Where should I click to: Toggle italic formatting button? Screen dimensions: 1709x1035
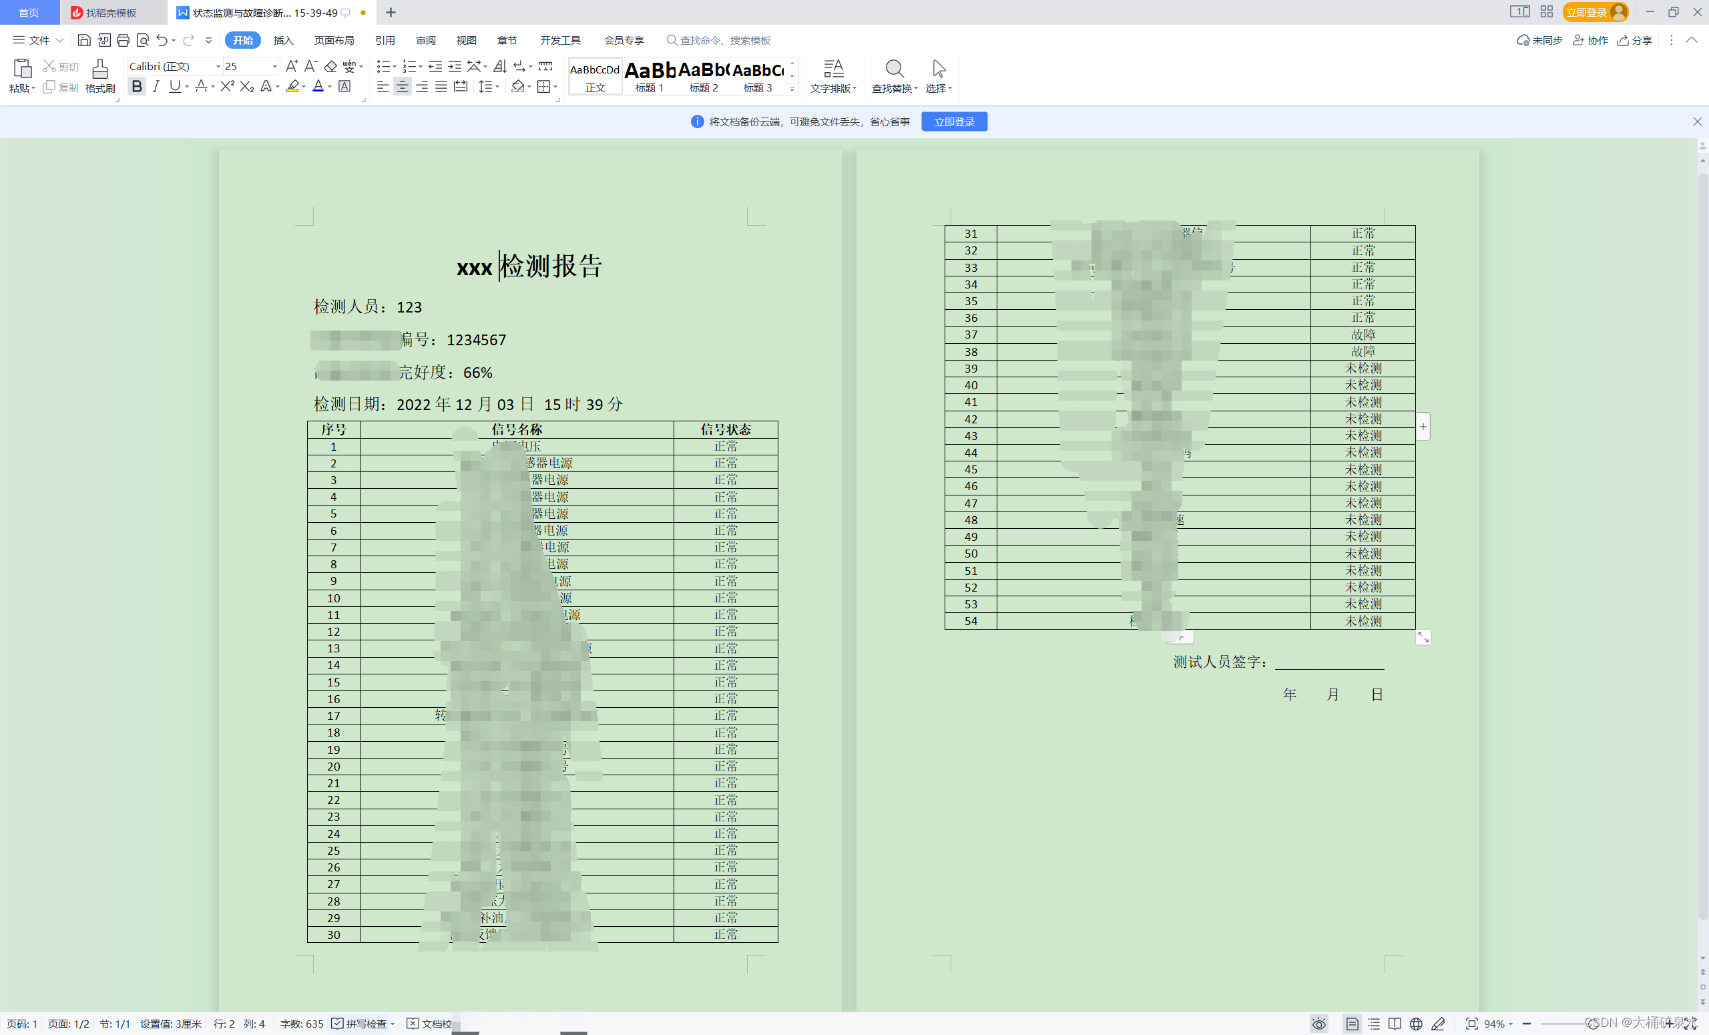coord(156,86)
